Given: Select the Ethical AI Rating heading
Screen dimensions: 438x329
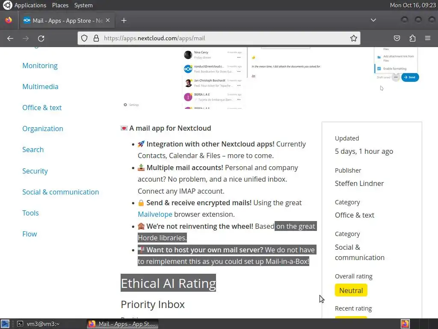Looking at the screenshot, I should (168, 283).
